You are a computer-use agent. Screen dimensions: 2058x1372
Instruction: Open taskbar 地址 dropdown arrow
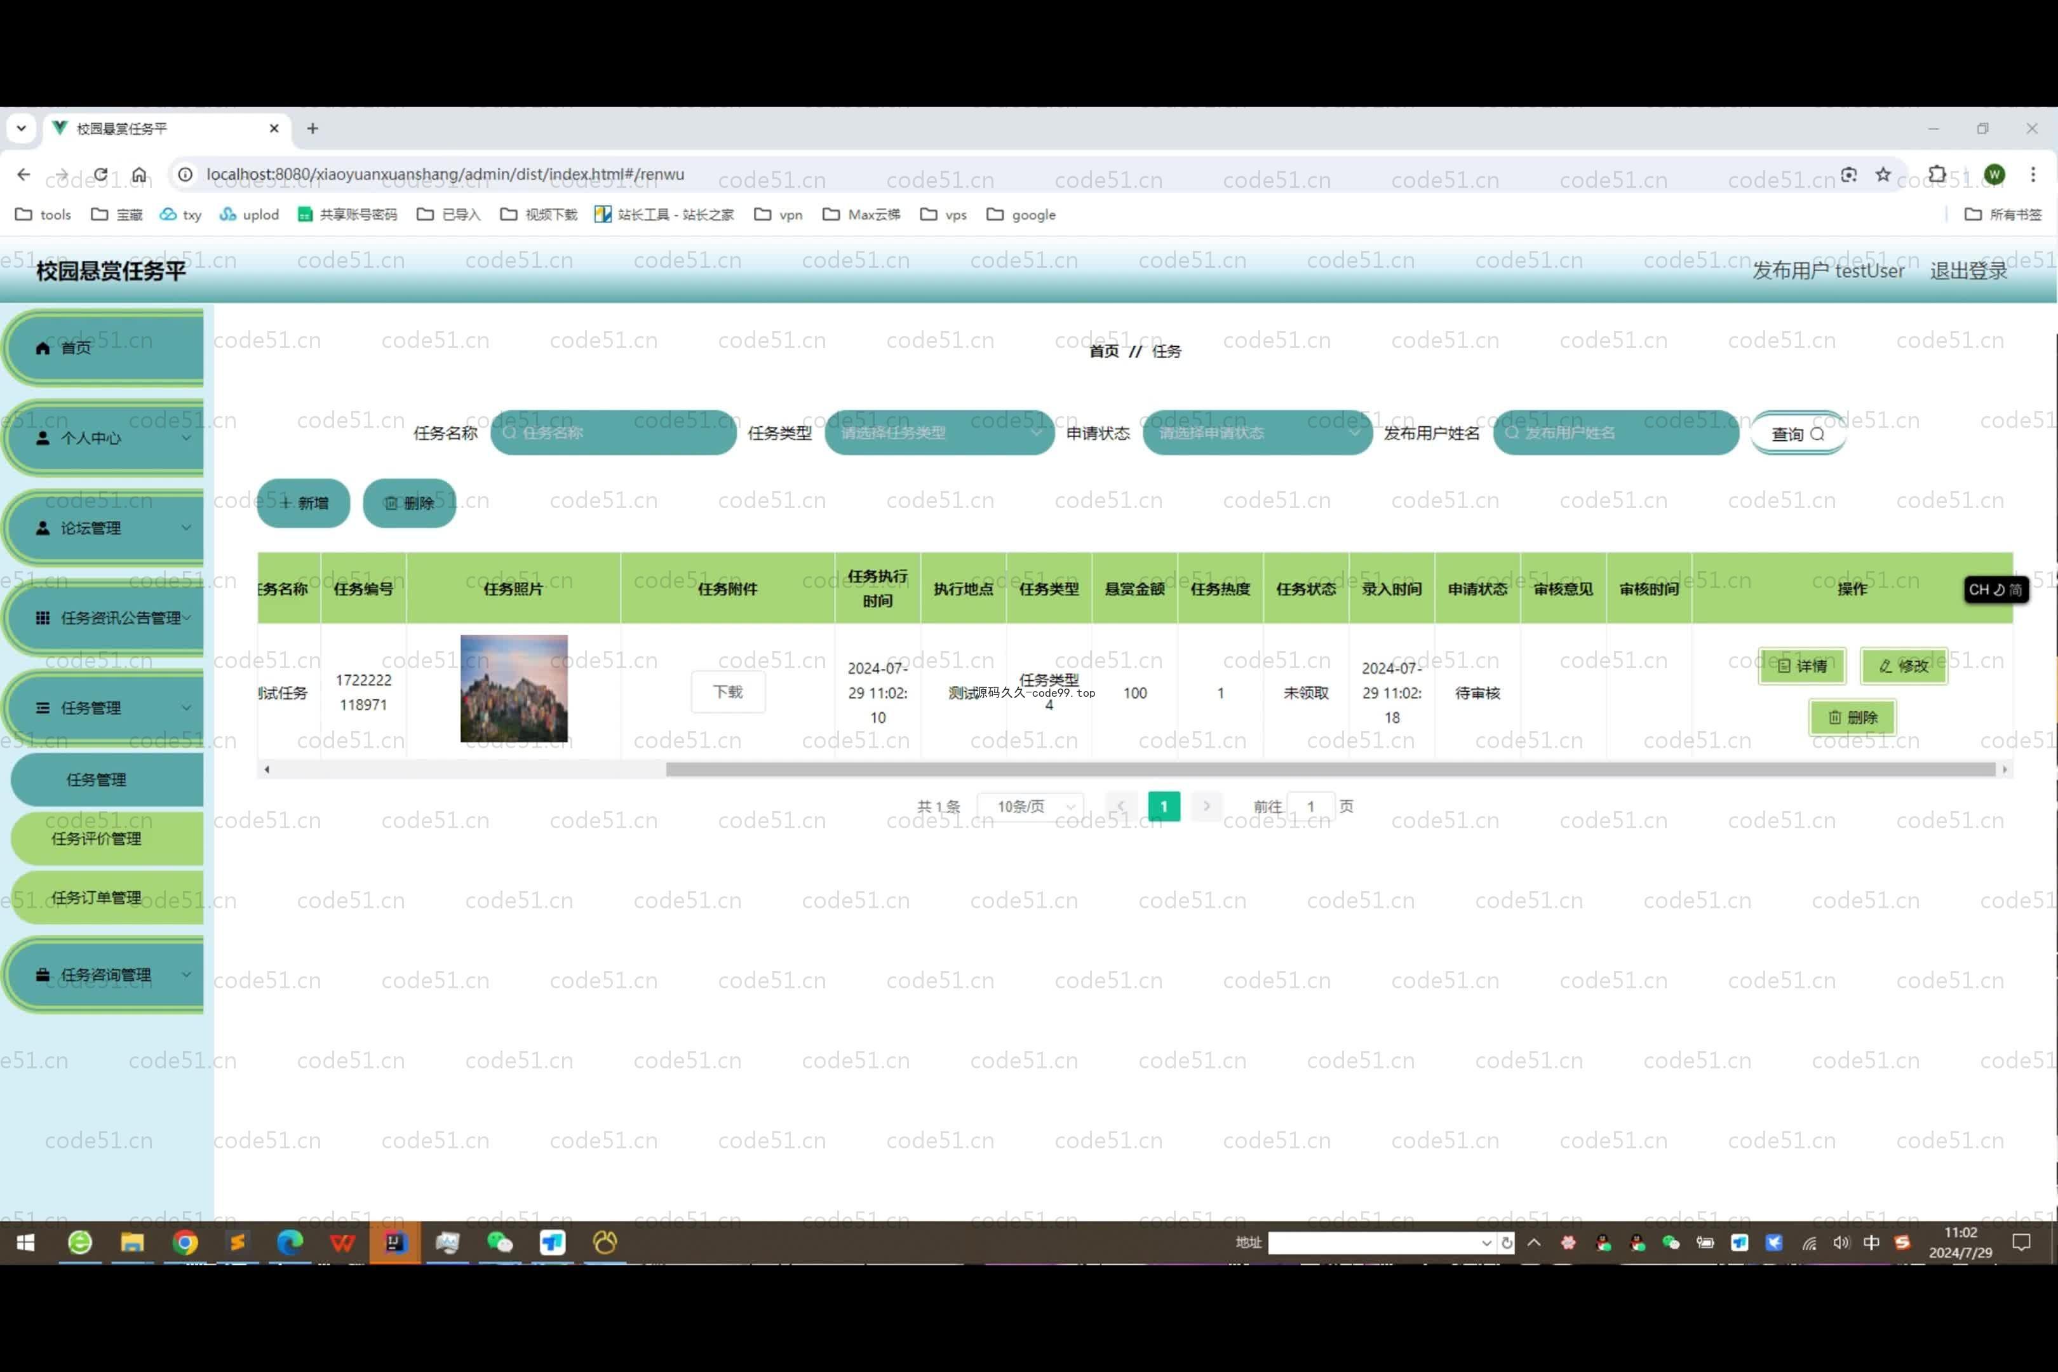[x=1486, y=1242]
